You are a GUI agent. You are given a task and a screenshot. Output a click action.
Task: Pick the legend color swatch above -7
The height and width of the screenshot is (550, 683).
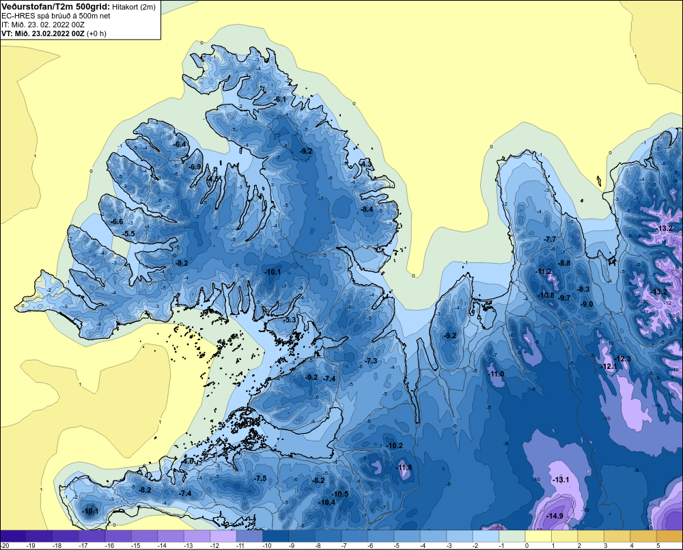(354, 536)
